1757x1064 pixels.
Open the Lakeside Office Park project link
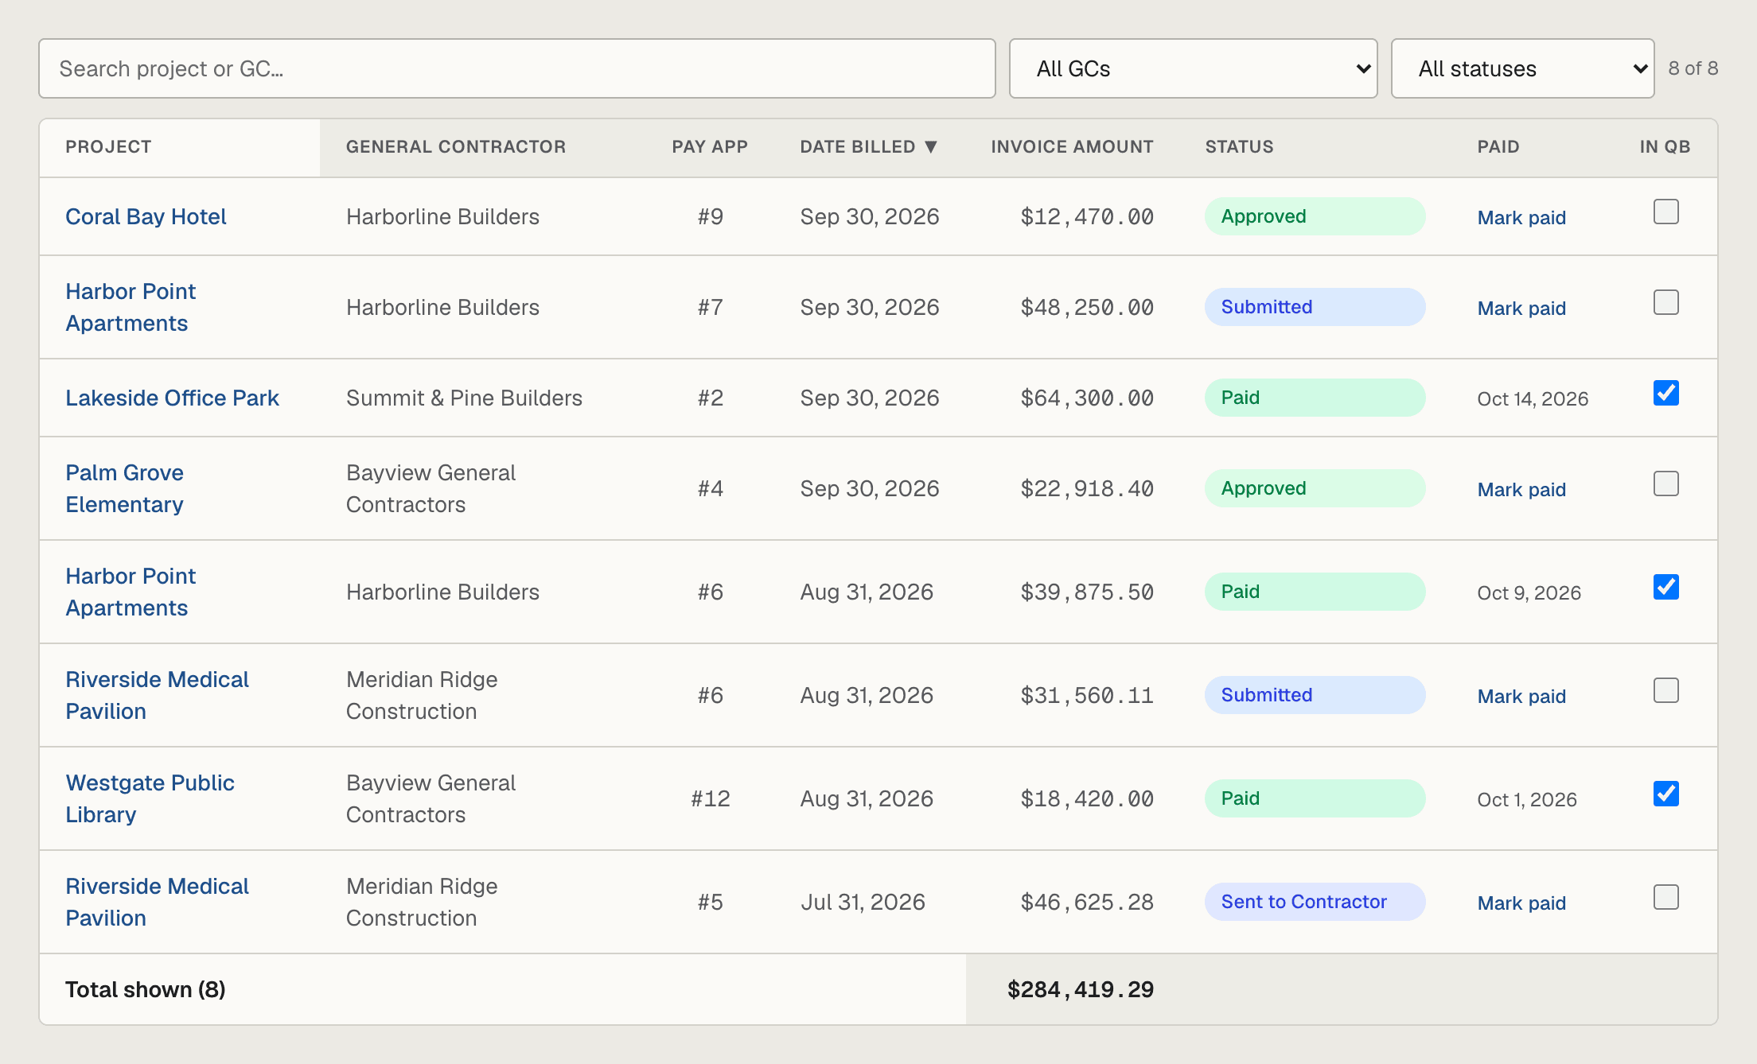[x=172, y=398]
